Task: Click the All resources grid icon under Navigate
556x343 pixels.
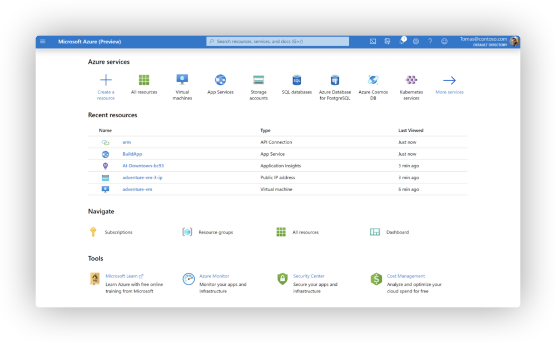Action: [x=281, y=232]
